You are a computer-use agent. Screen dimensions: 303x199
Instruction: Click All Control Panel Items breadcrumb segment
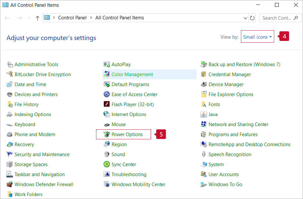click(120, 18)
